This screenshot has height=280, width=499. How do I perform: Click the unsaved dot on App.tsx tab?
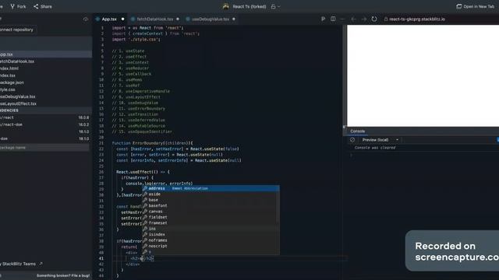pos(122,19)
